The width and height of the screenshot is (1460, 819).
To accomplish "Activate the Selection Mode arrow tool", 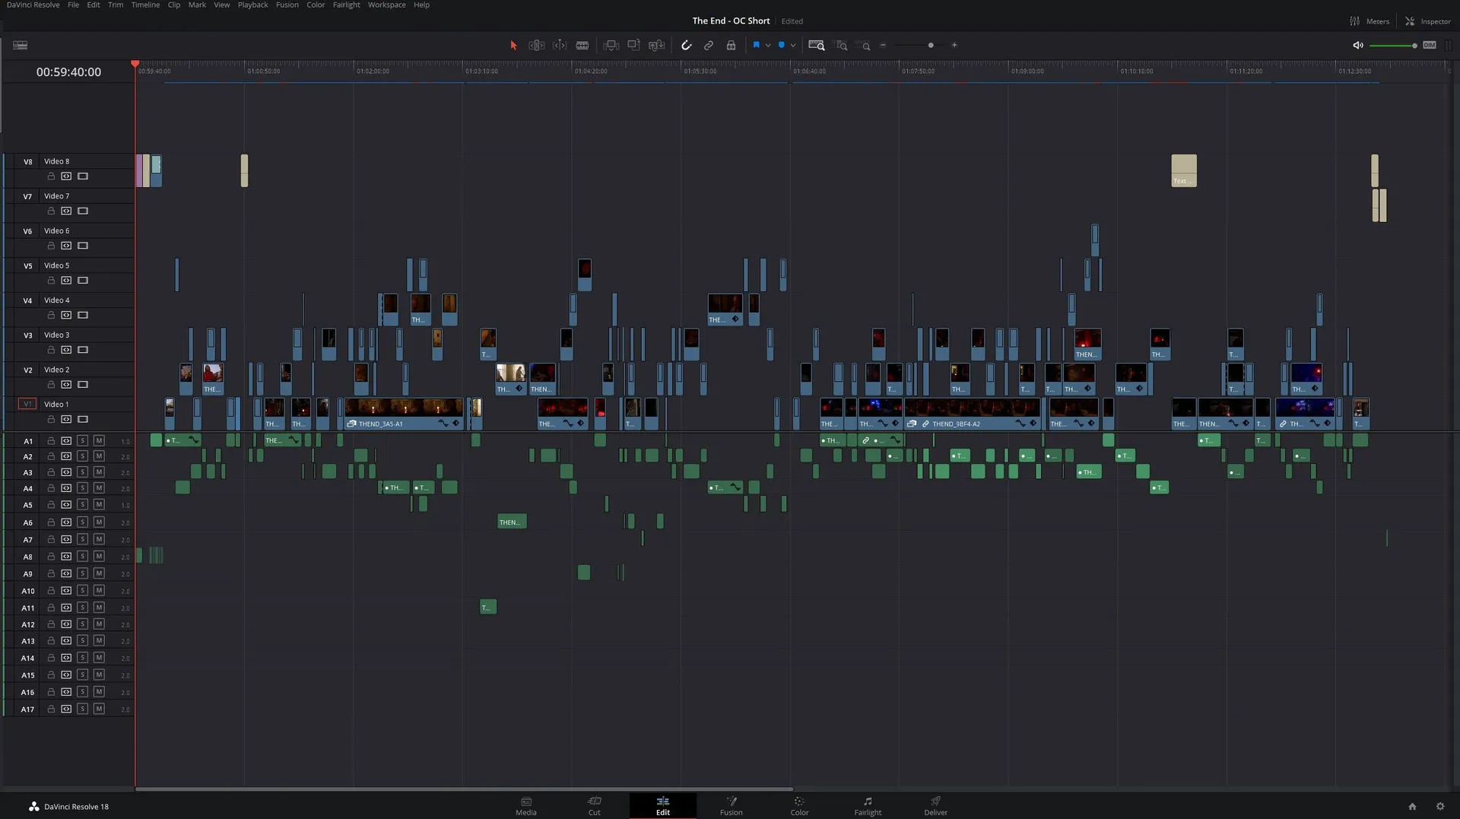I will click(513, 46).
